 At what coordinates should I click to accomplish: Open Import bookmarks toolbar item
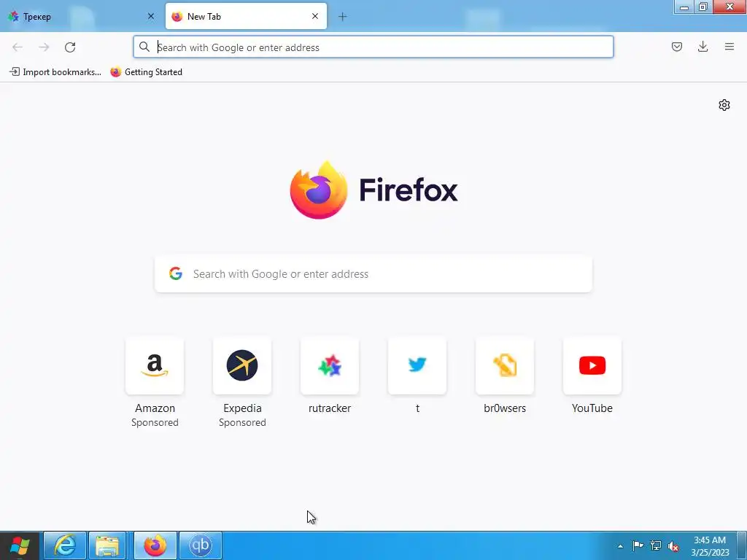pyautogui.click(x=55, y=72)
